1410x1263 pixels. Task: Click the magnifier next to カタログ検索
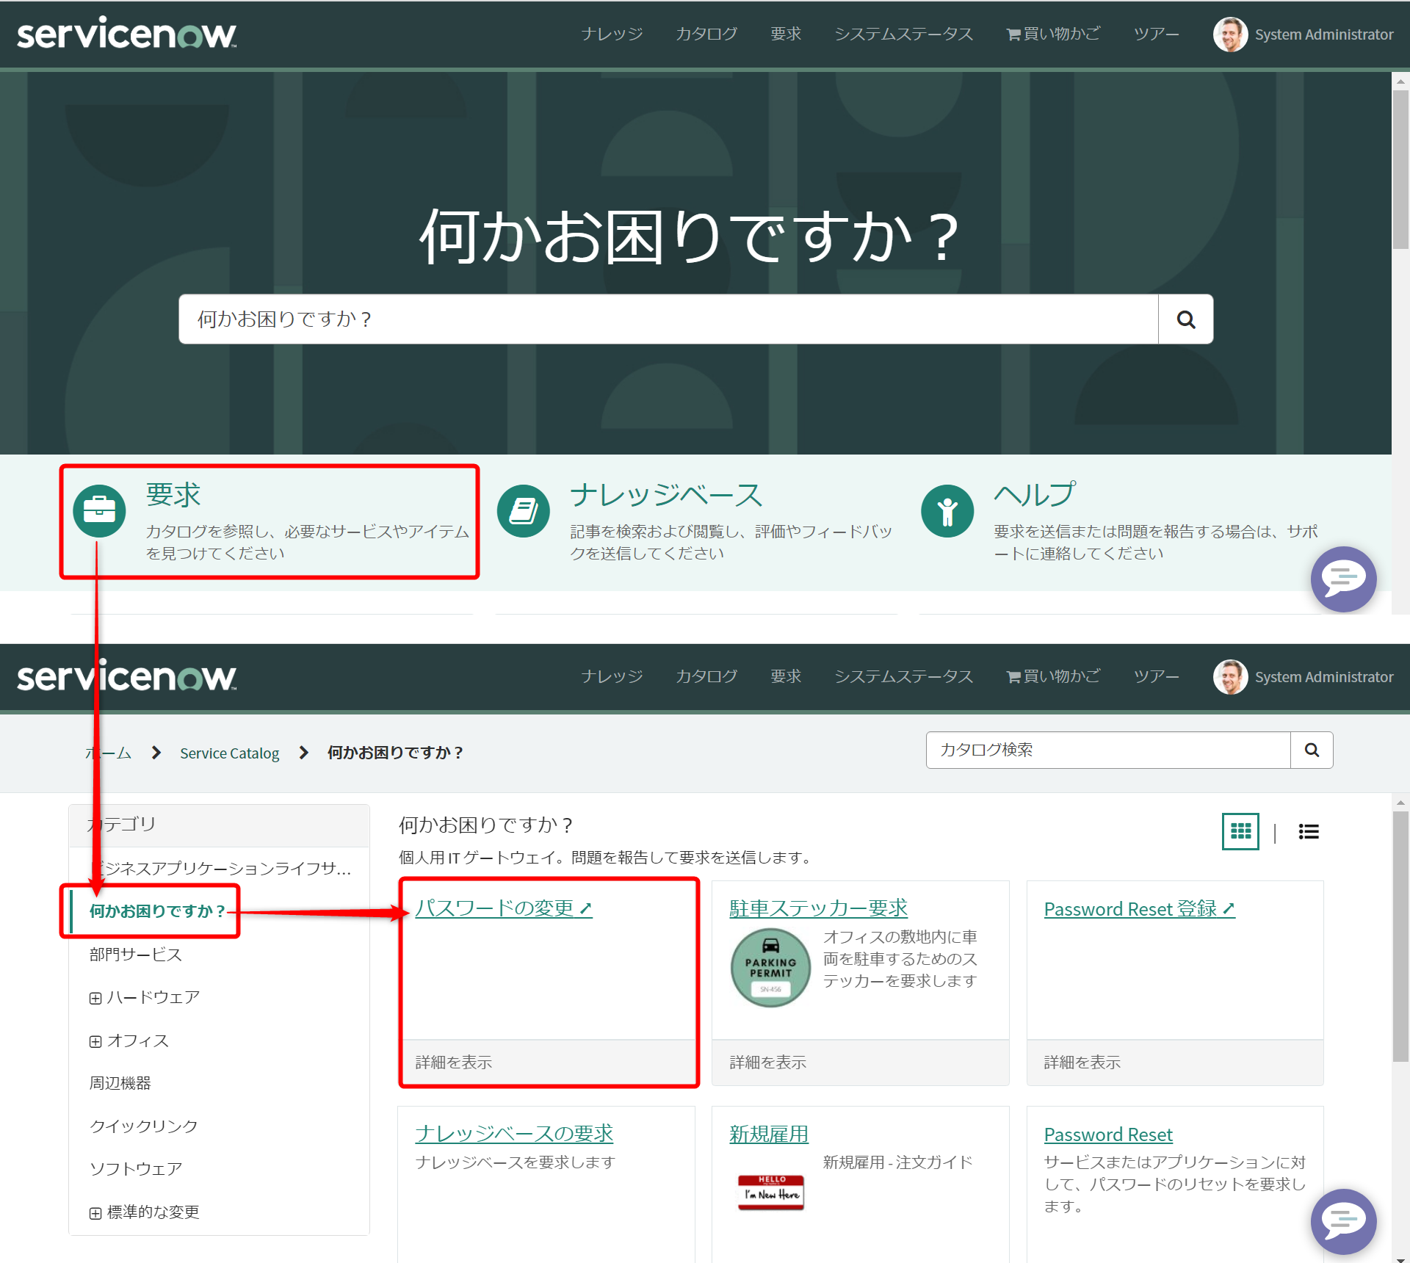point(1312,750)
